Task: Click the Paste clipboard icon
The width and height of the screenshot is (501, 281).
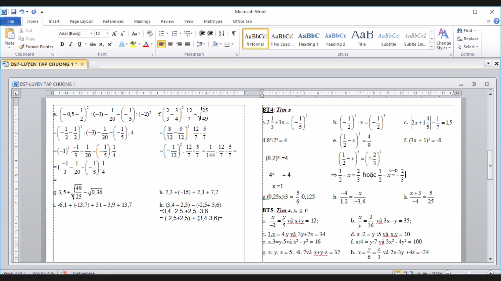Action: [9, 34]
